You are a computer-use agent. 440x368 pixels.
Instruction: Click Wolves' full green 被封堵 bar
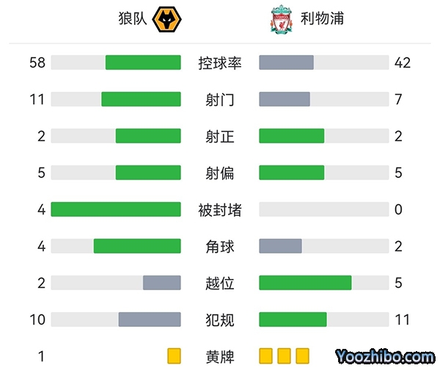click(116, 209)
